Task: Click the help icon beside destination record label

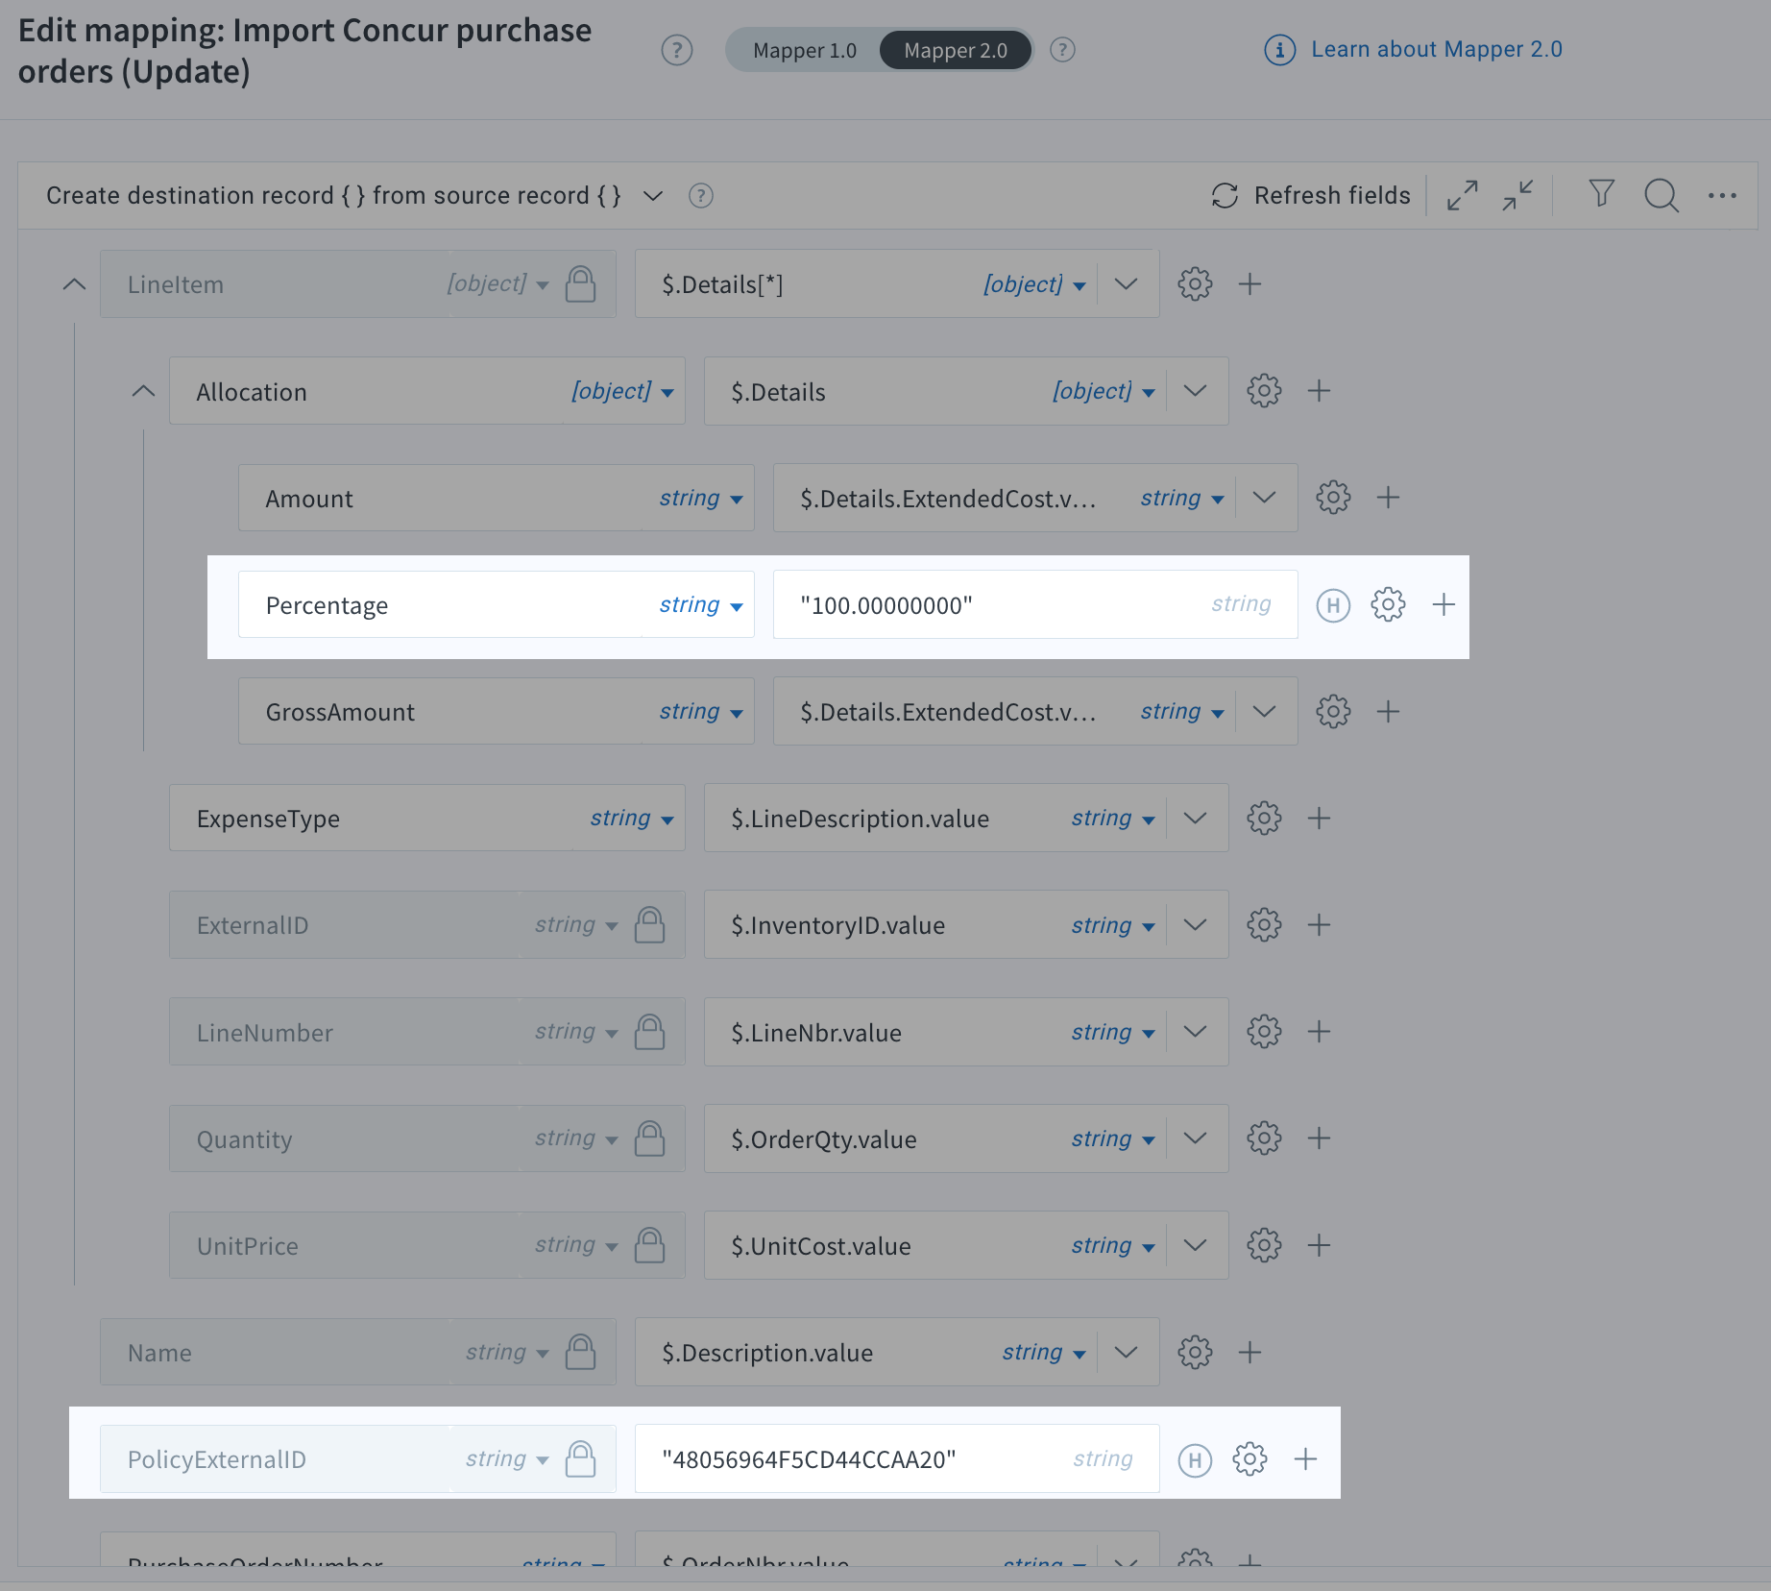Action: coord(701,196)
